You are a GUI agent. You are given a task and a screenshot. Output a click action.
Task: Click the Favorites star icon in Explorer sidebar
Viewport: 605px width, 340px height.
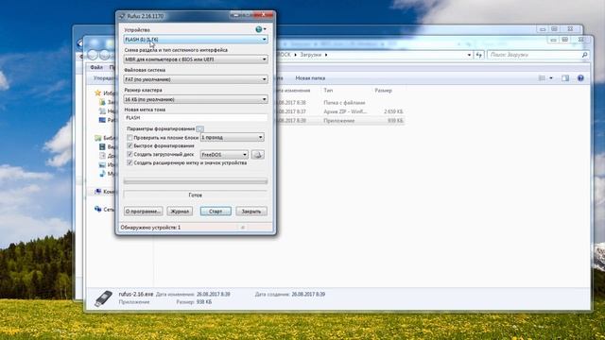[x=98, y=93]
